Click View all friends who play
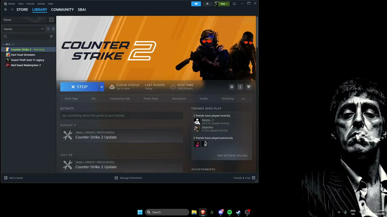The width and height of the screenshot is (387, 217). (232, 156)
